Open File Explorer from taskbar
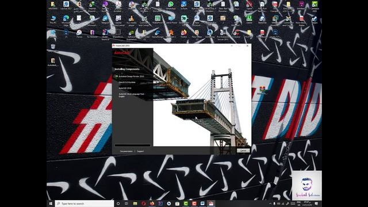This screenshot has width=368, height=207. coord(135,204)
